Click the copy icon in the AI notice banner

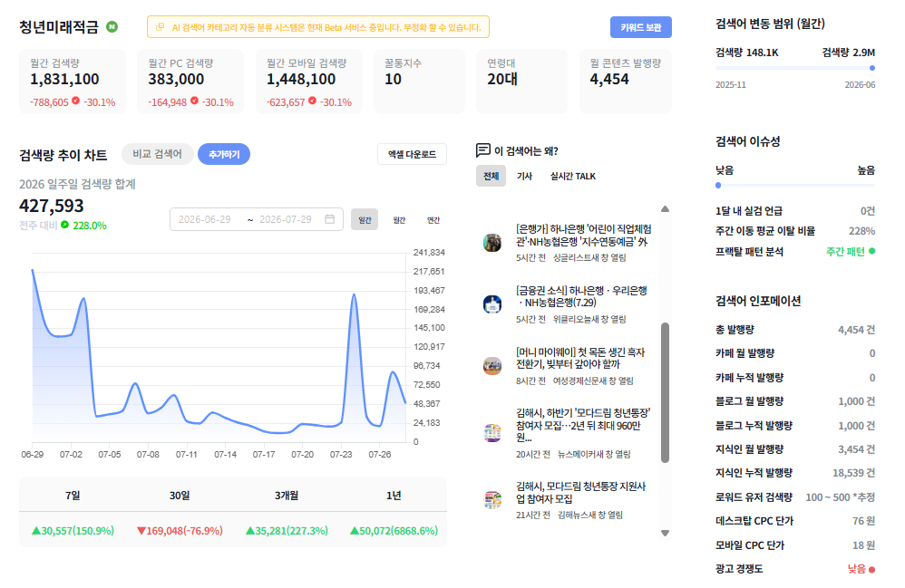(161, 27)
